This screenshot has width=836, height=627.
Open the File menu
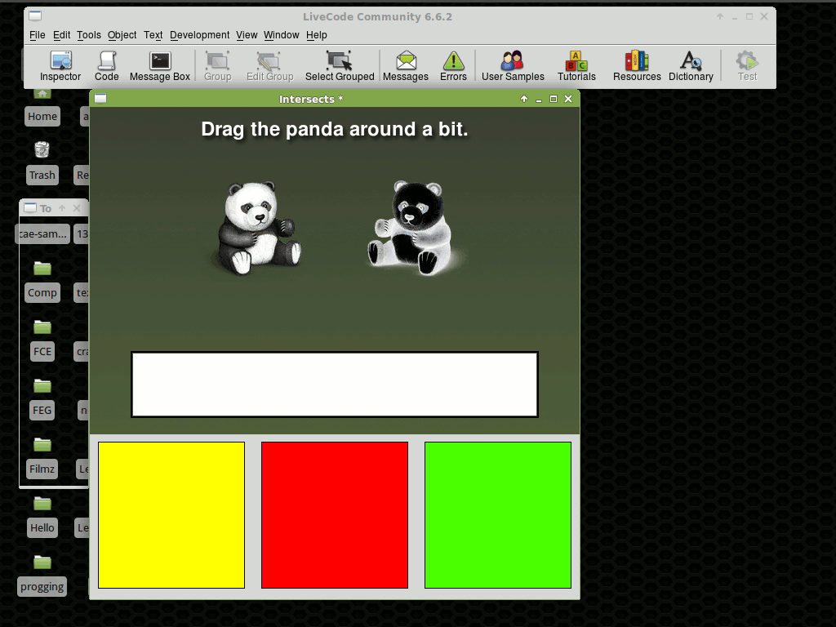click(38, 35)
